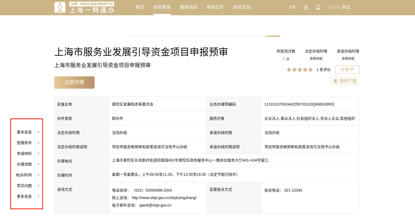Open the 首页 menu item
This screenshot has width=415, height=217.
pyautogui.click(x=140, y=7)
